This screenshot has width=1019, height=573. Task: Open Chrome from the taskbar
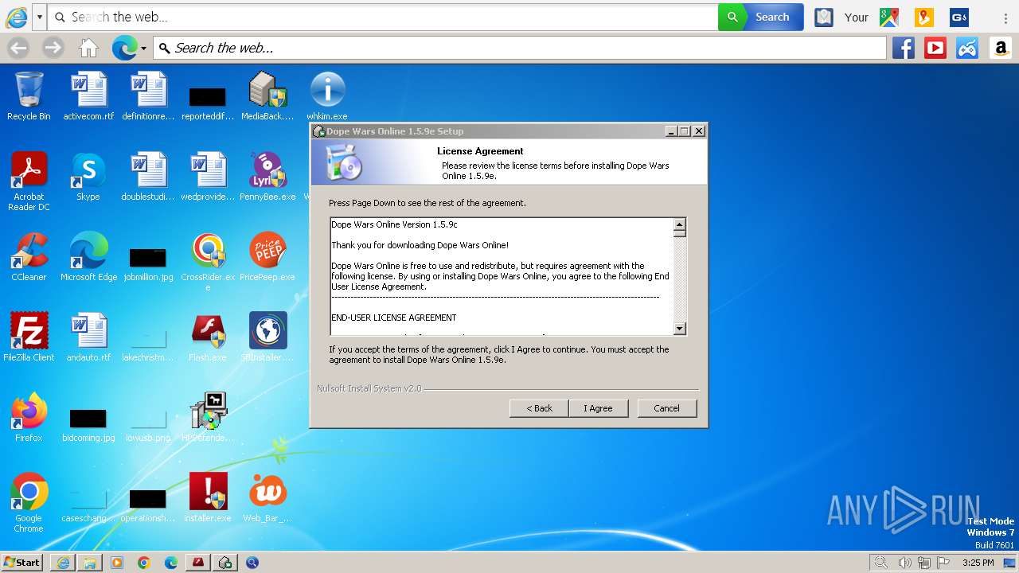(144, 563)
